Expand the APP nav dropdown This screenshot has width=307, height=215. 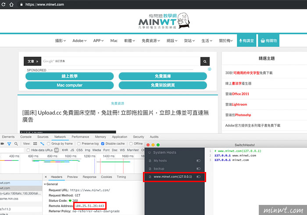(99, 41)
